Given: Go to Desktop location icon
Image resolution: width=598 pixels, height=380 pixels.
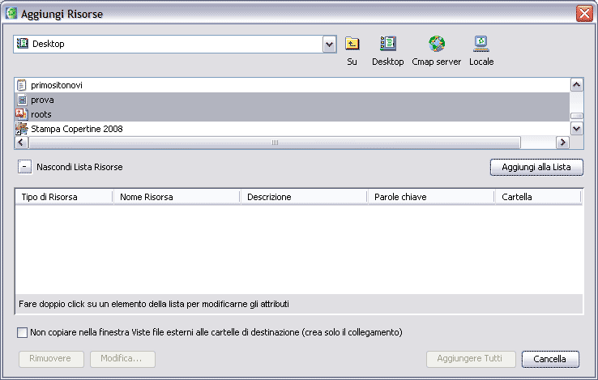Looking at the screenshot, I should (x=387, y=45).
